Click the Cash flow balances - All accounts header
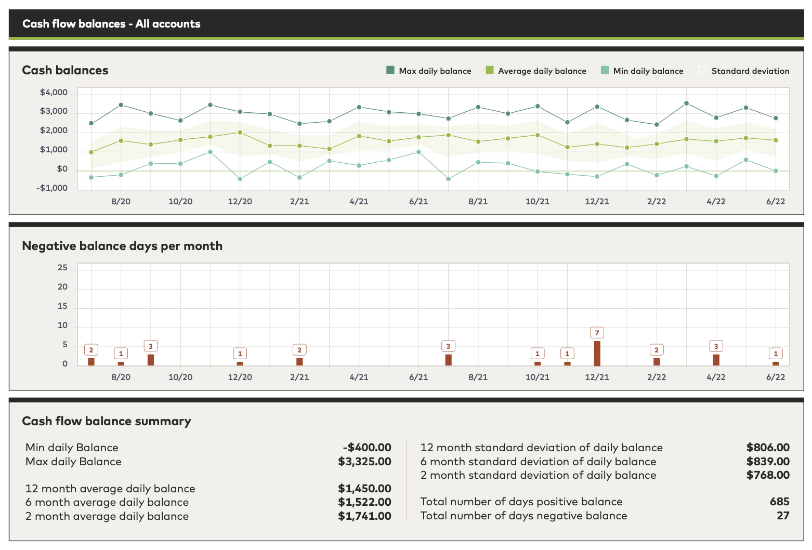Viewport: 812px width, 550px height. click(111, 24)
